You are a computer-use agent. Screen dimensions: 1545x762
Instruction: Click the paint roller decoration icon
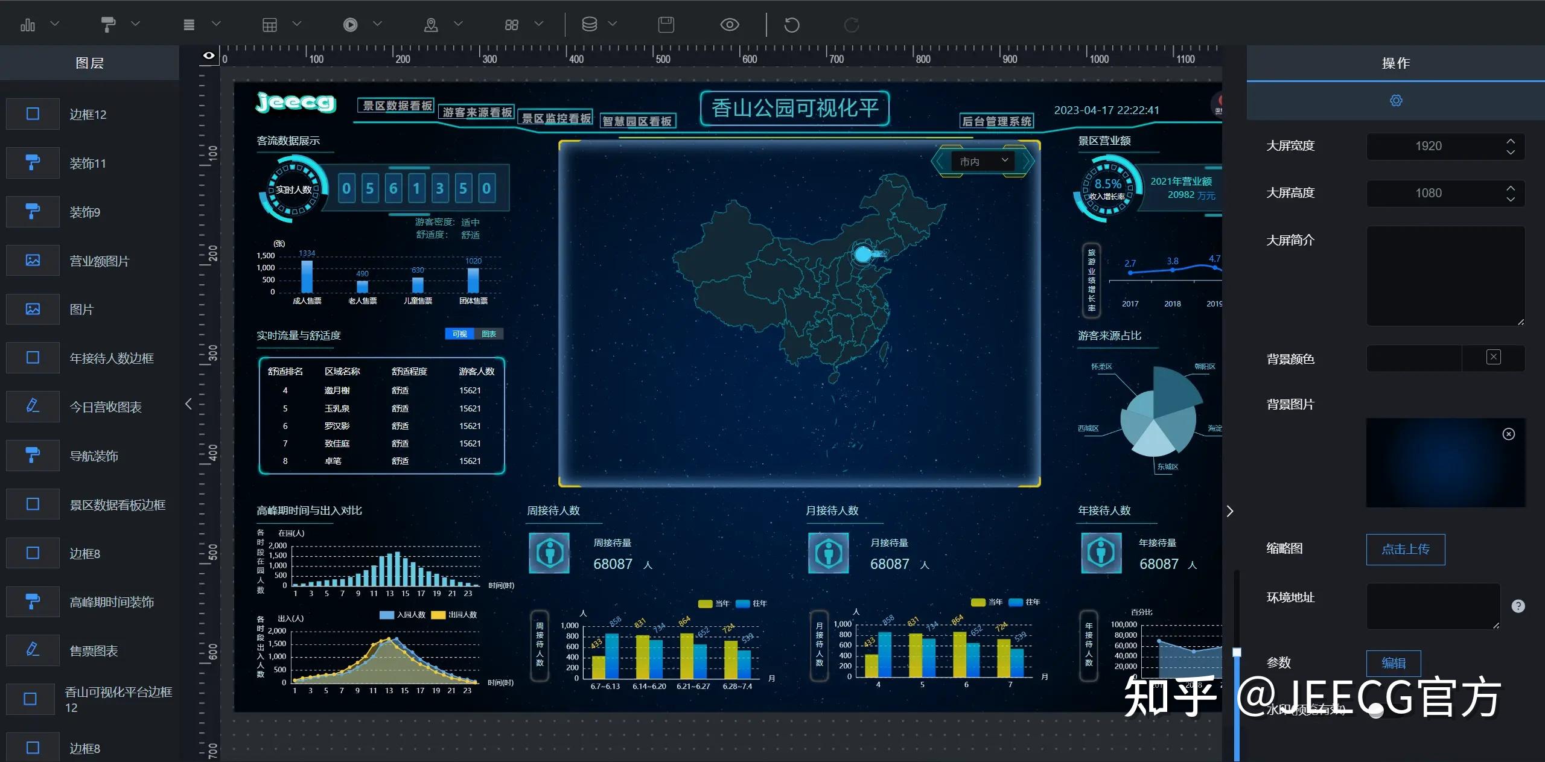pos(108,25)
